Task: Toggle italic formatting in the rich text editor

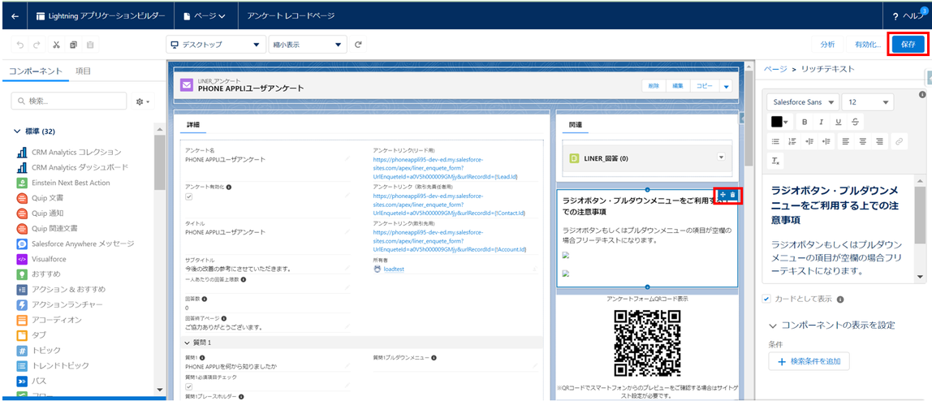Action: pyautogui.click(x=821, y=122)
